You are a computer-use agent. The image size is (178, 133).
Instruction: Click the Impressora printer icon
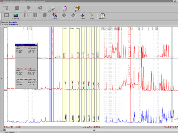(52, 8)
